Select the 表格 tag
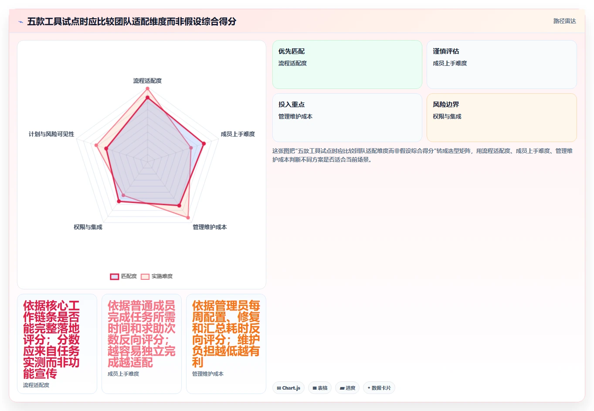The width and height of the screenshot is (594, 411). click(x=320, y=388)
